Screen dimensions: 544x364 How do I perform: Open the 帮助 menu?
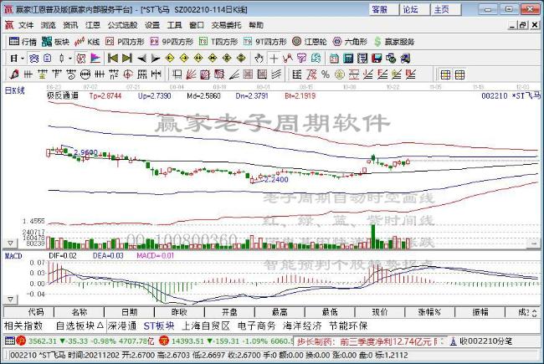256,25
